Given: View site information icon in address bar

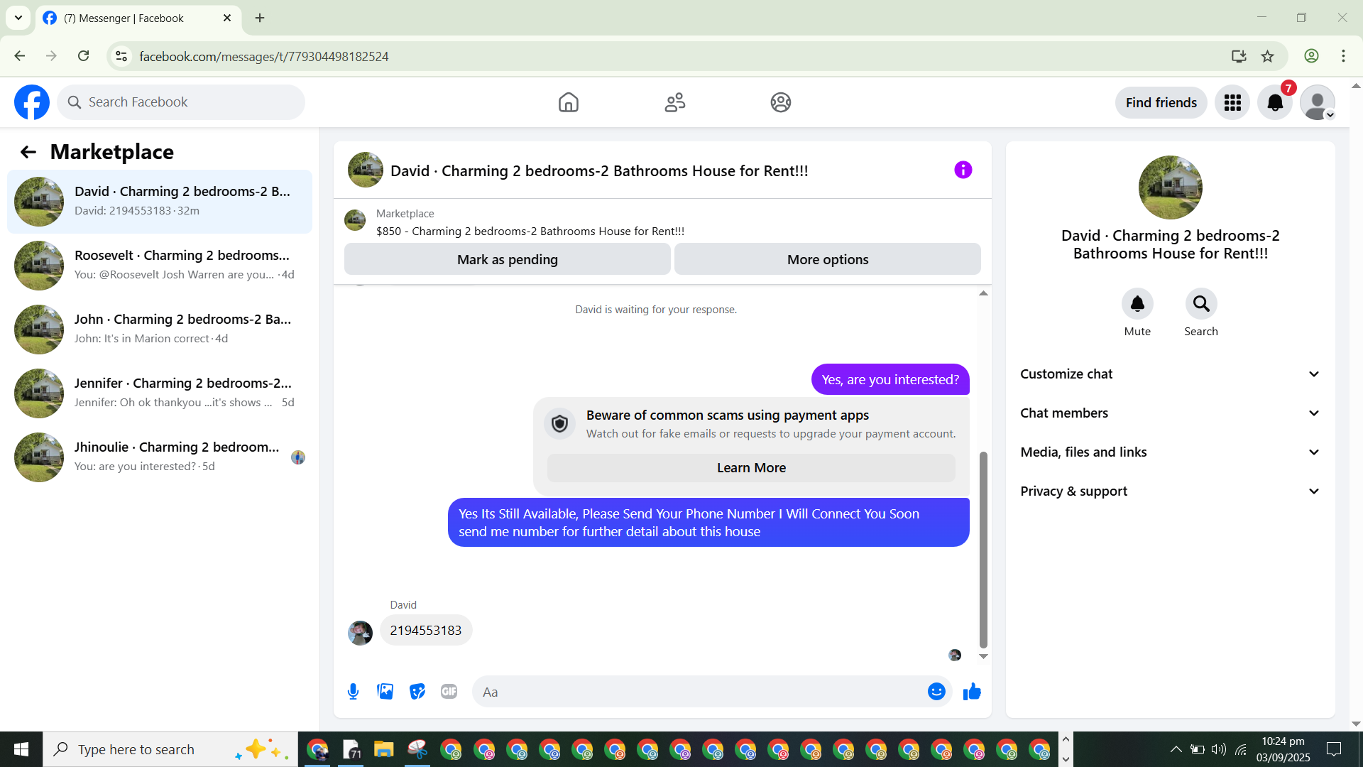Looking at the screenshot, I should coord(121,56).
